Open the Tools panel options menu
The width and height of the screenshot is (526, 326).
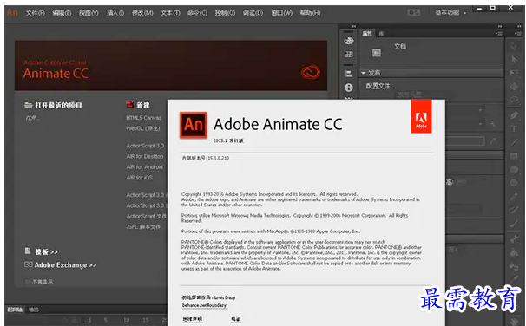click(518, 34)
